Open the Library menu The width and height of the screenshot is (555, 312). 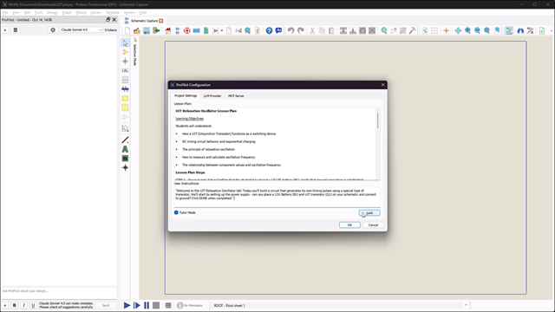(x=96, y=12)
